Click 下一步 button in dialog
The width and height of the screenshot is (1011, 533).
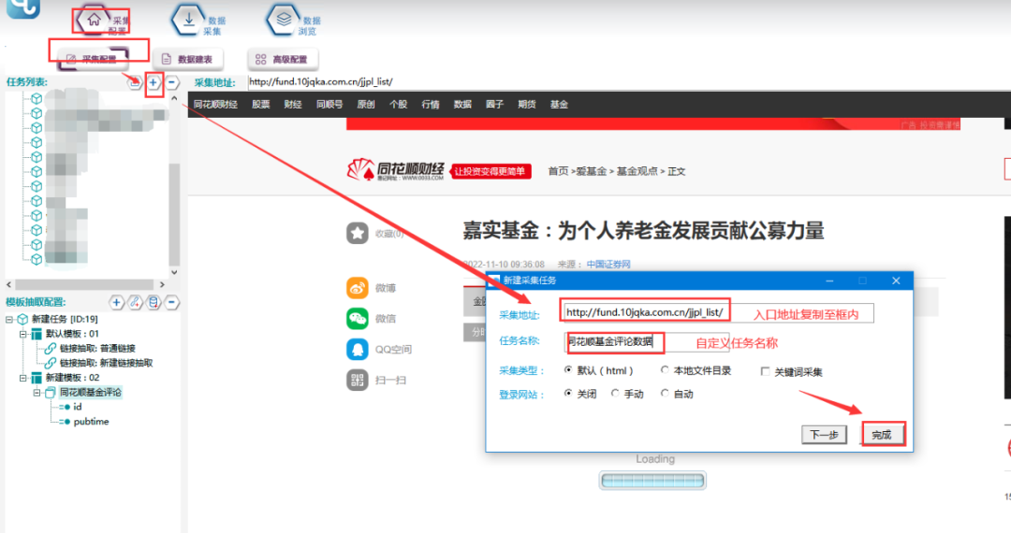[824, 435]
